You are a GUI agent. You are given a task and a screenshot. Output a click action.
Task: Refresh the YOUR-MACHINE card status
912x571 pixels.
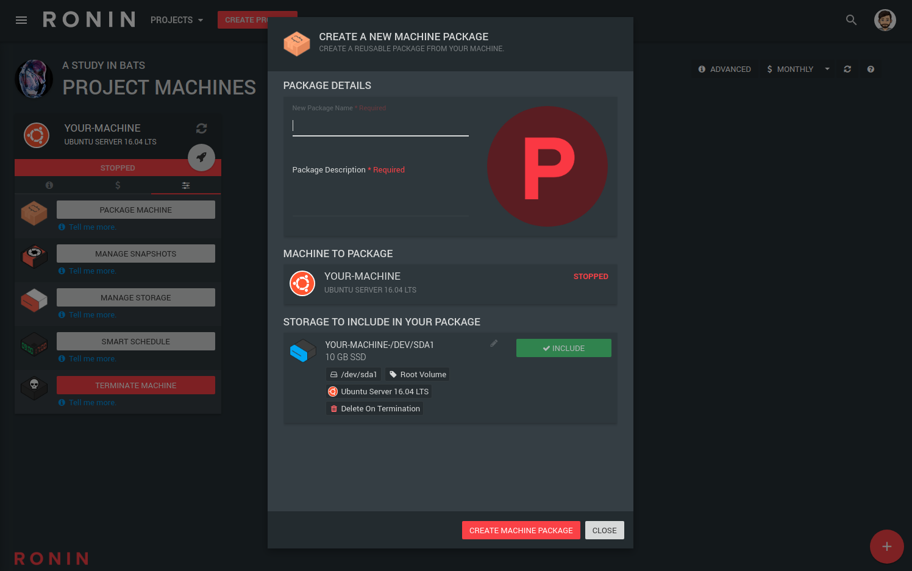pyautogui.click(x=202, y=128)
